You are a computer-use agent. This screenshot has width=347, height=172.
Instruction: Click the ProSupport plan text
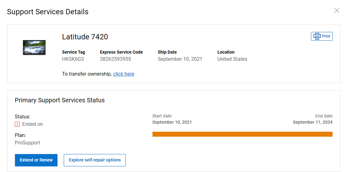click(27, 143)
